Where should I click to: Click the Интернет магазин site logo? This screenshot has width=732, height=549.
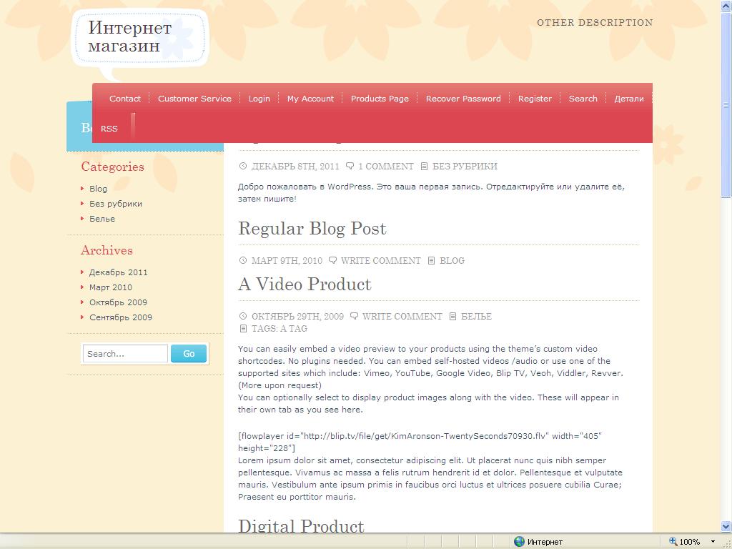130,36
